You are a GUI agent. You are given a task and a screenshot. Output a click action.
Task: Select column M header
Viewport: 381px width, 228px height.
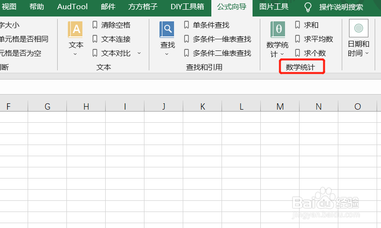tap(280, 106)
